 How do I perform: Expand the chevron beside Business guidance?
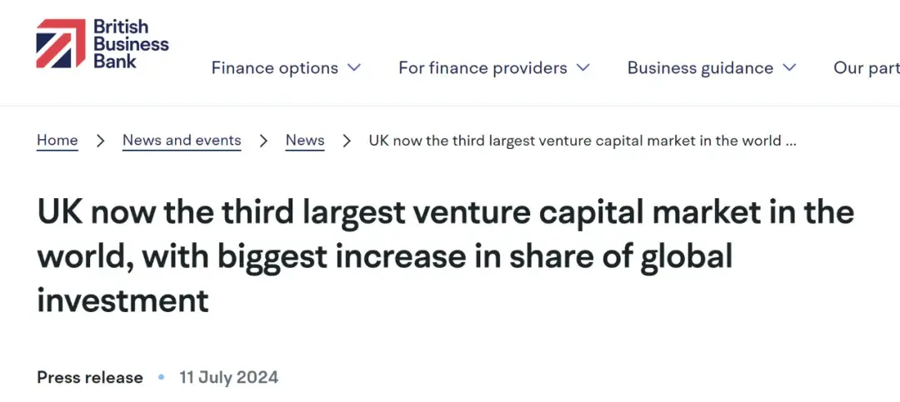pos(790,67)
